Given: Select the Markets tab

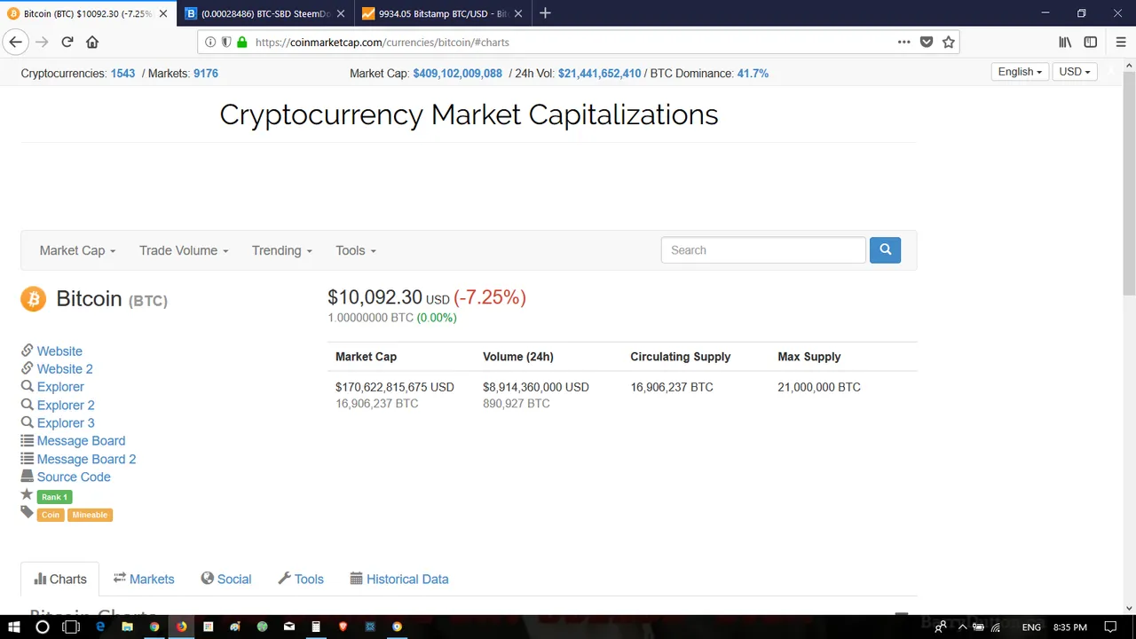Looking at the screenshot, I should [144, 579].
